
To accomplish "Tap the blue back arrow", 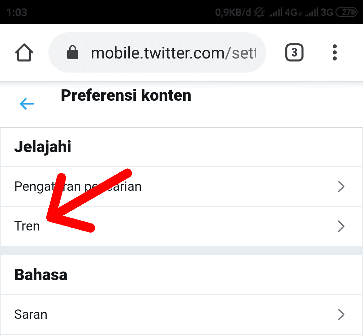I will coord(27,103).
